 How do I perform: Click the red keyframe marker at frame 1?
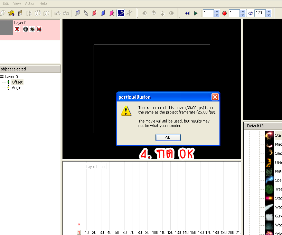click(79, 224)
